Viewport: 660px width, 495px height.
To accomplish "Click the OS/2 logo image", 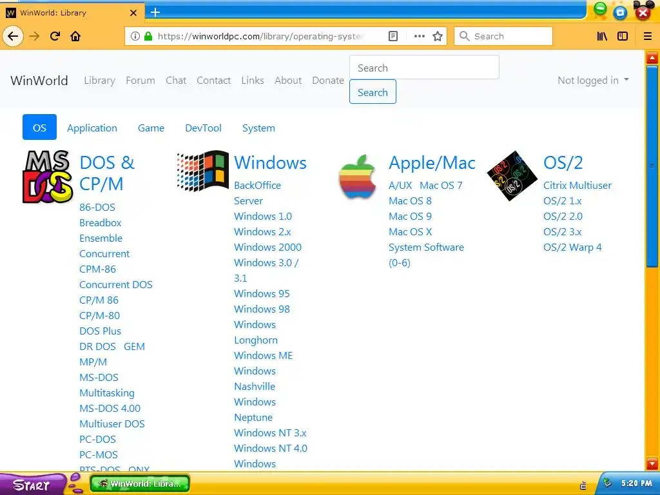I will click(512, 175).
